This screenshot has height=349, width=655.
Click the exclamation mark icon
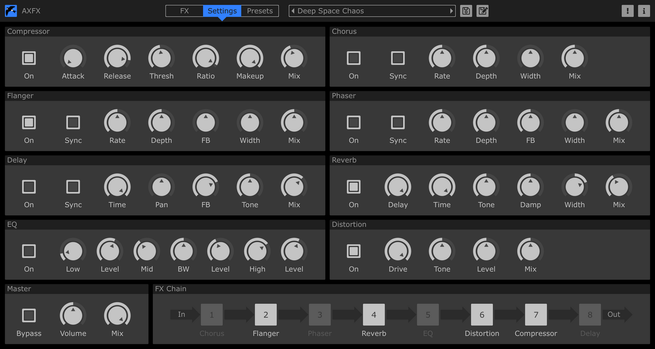click(x=627, y=11)
